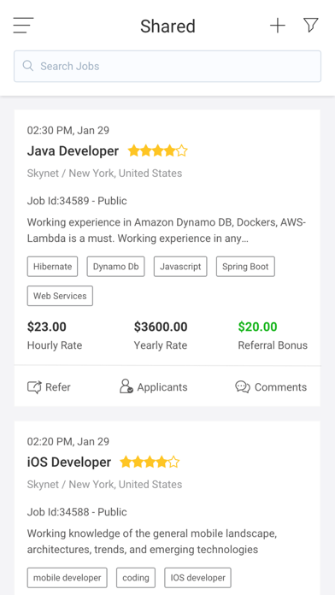The height and width of the screenshot is (595, 335).
Task: Click the magnifier icon in search bar
Action: pos(27,66)
